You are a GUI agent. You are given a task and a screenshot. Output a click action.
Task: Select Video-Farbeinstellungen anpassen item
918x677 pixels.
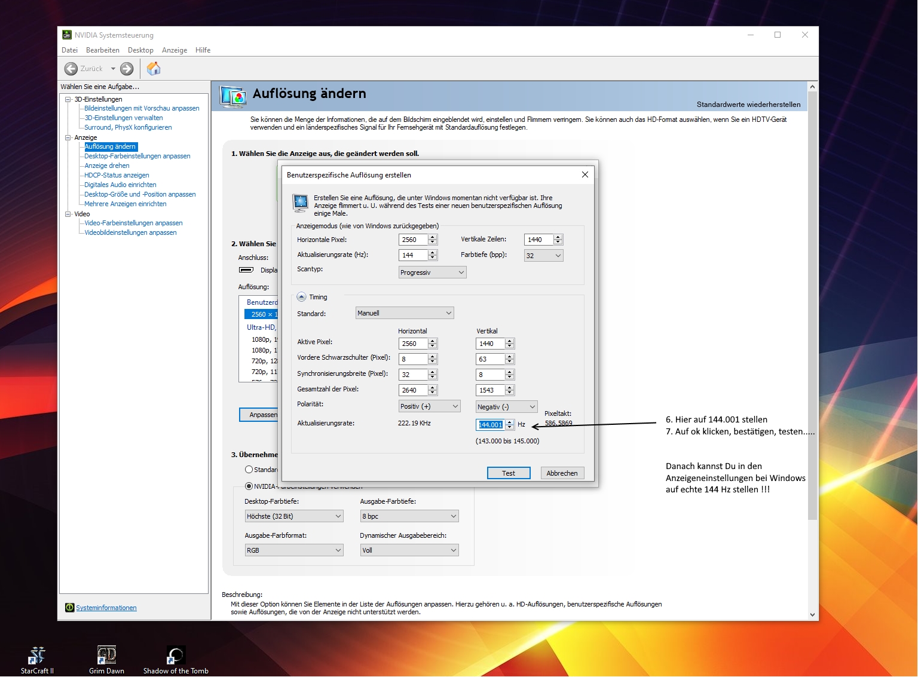[x=133, y=223]
